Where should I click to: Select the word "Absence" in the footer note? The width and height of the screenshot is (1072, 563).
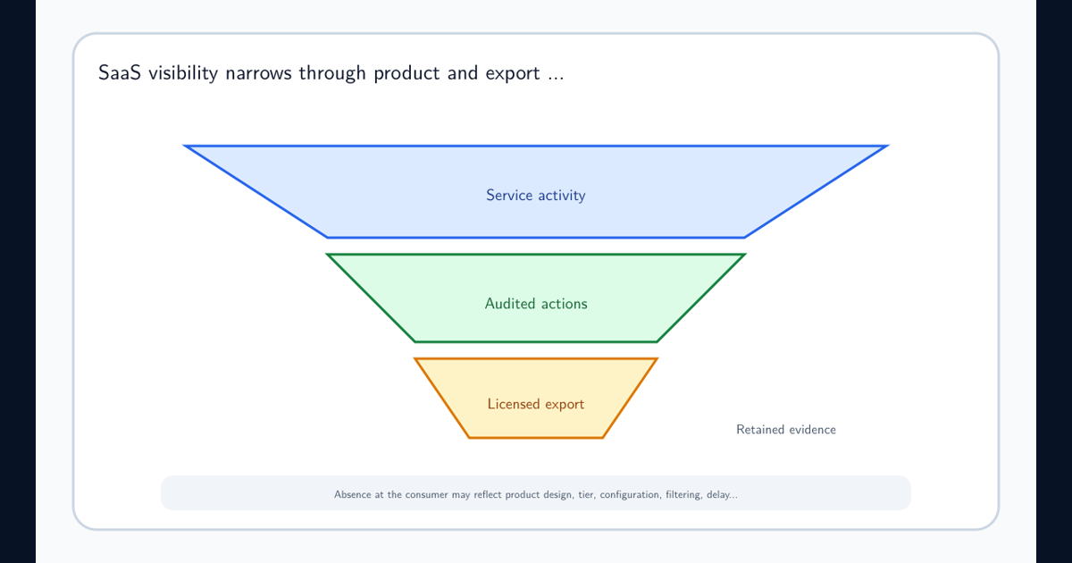353,494
